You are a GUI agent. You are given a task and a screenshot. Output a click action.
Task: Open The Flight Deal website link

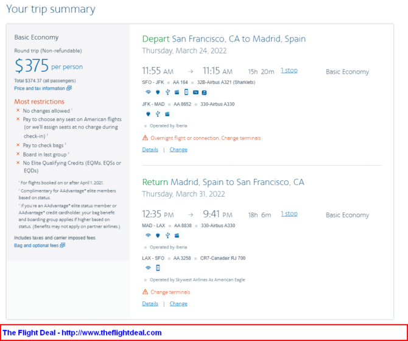point(111,332)
